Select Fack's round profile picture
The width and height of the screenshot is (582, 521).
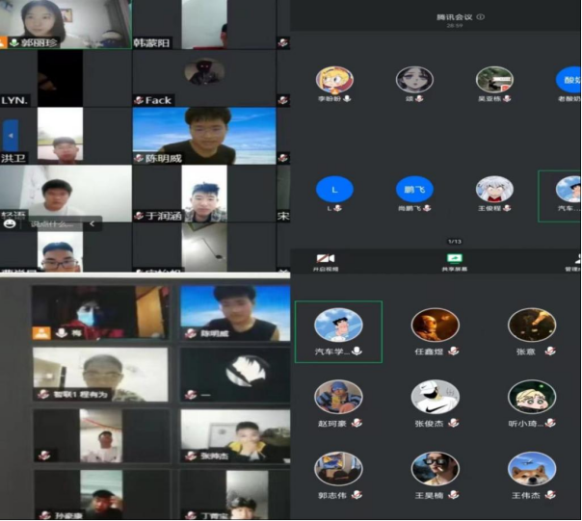[204, 71]
